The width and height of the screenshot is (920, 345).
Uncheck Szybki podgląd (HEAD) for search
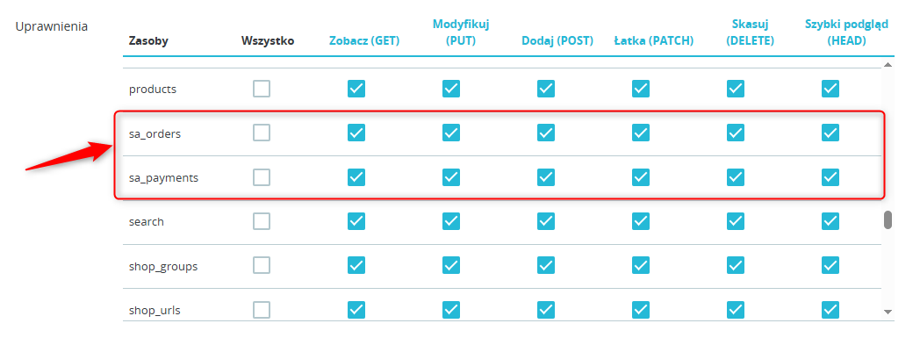click(x=830, y=221)
